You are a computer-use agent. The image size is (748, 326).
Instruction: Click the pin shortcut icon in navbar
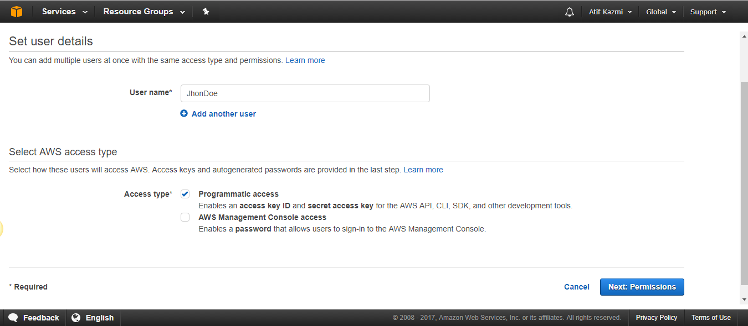[206, 12]
